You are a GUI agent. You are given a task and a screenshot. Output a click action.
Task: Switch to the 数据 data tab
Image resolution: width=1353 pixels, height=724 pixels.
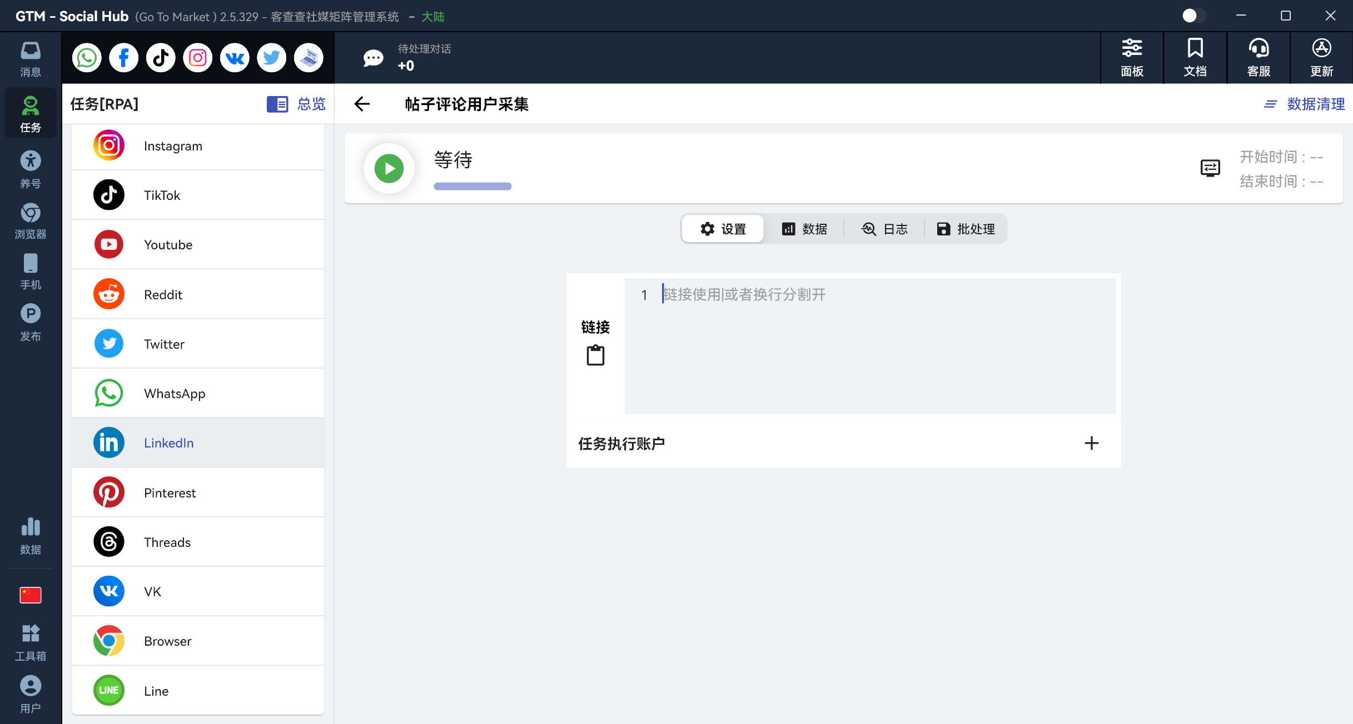pyautogui.click(x=804, y=229)
